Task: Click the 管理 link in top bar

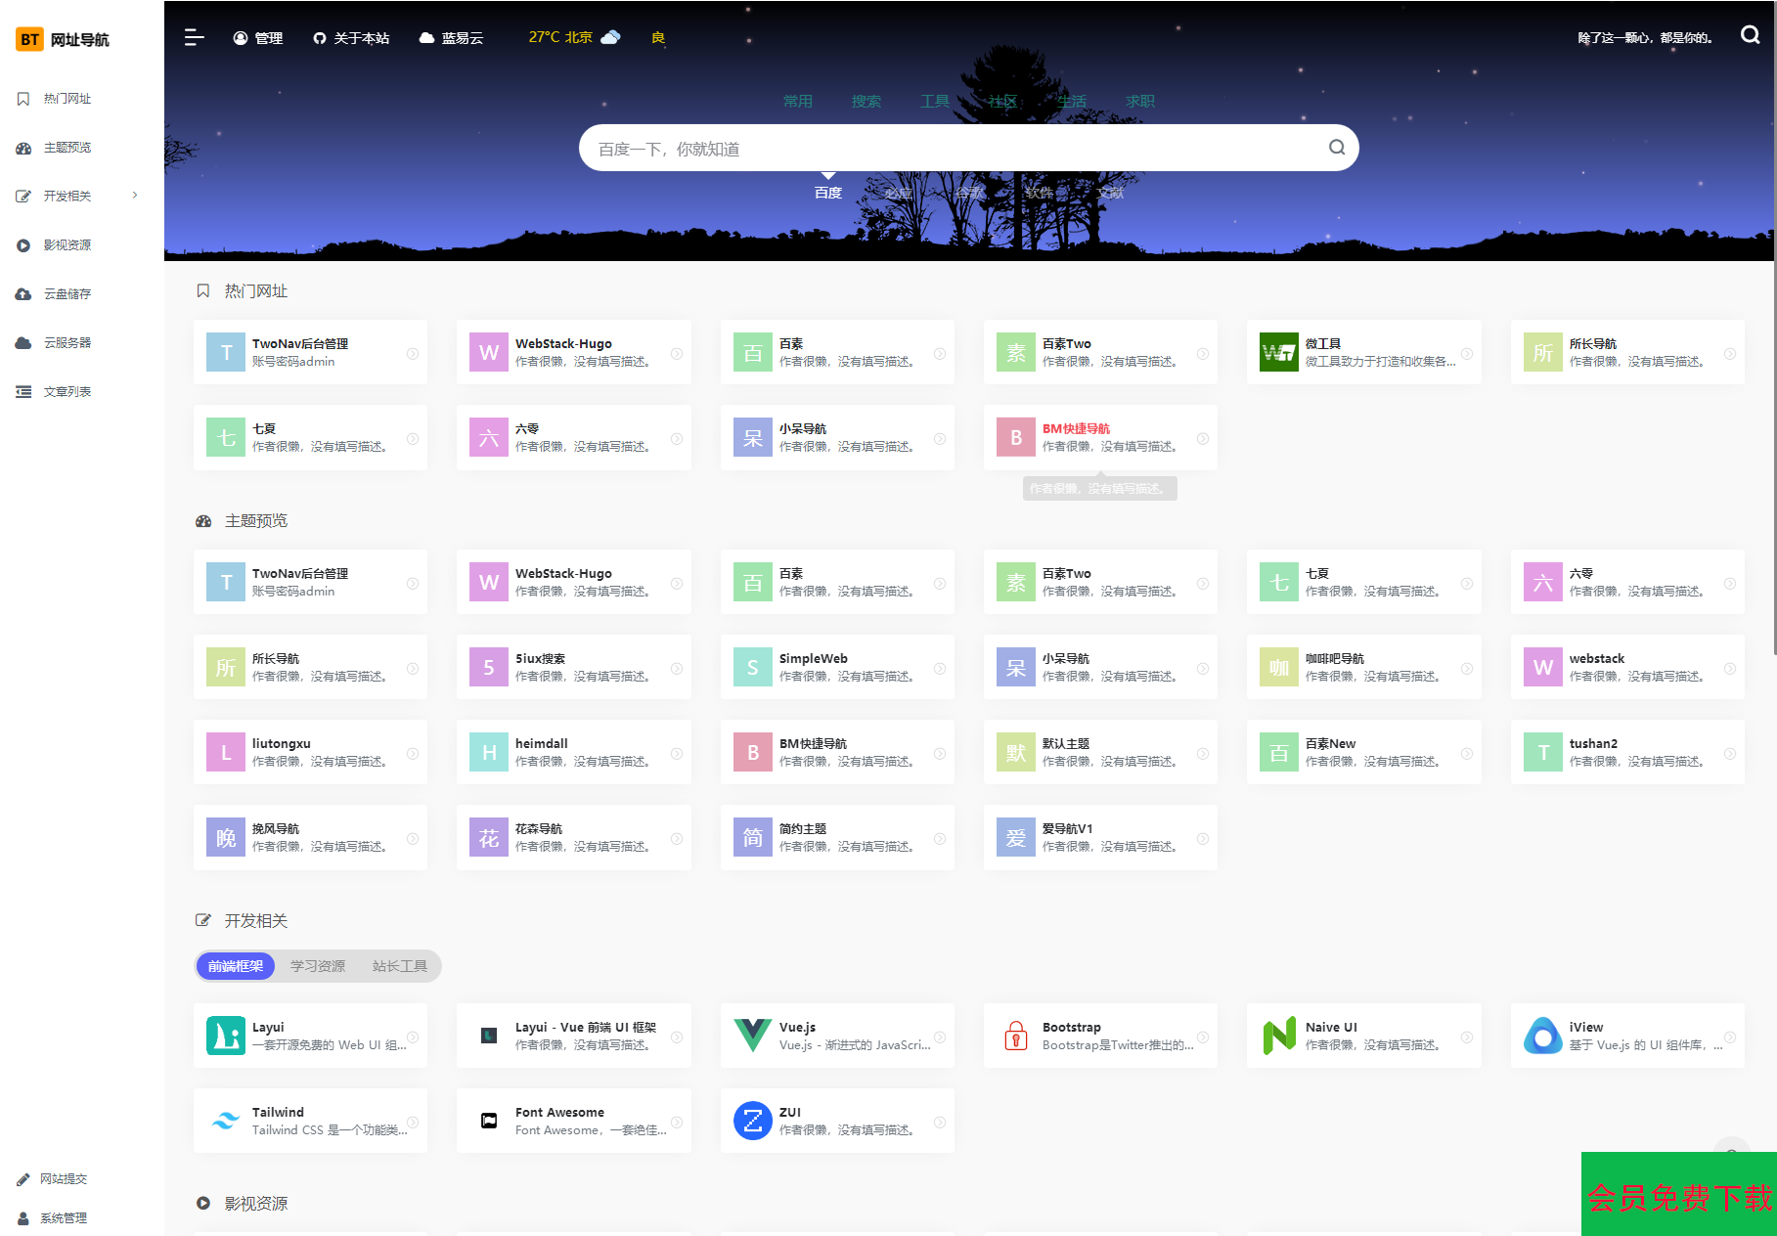Action: [x=258, y=38]
